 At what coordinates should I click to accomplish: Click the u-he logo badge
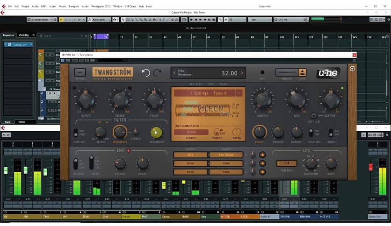click(x=328, y=73)
